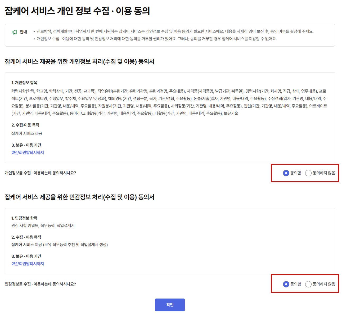Screen dimensions: 342x316
Task: Click the megaphone notice icon
Action: [x=14, y=32]
